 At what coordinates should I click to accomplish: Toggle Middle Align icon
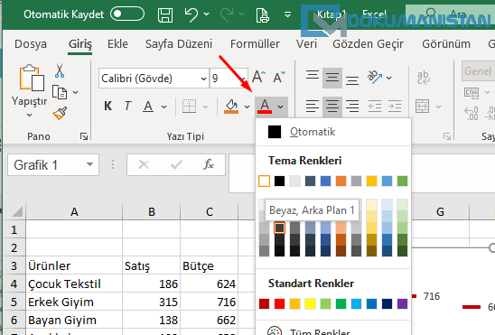[332, 78]
